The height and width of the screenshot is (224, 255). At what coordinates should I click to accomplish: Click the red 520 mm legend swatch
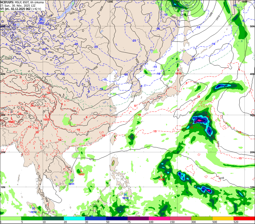pyautogui.click(x=244, y=218)
